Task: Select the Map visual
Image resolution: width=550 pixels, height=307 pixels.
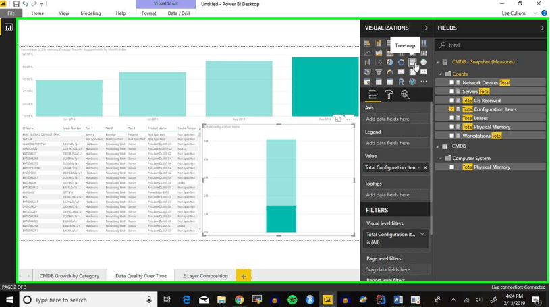Action: 424,63
